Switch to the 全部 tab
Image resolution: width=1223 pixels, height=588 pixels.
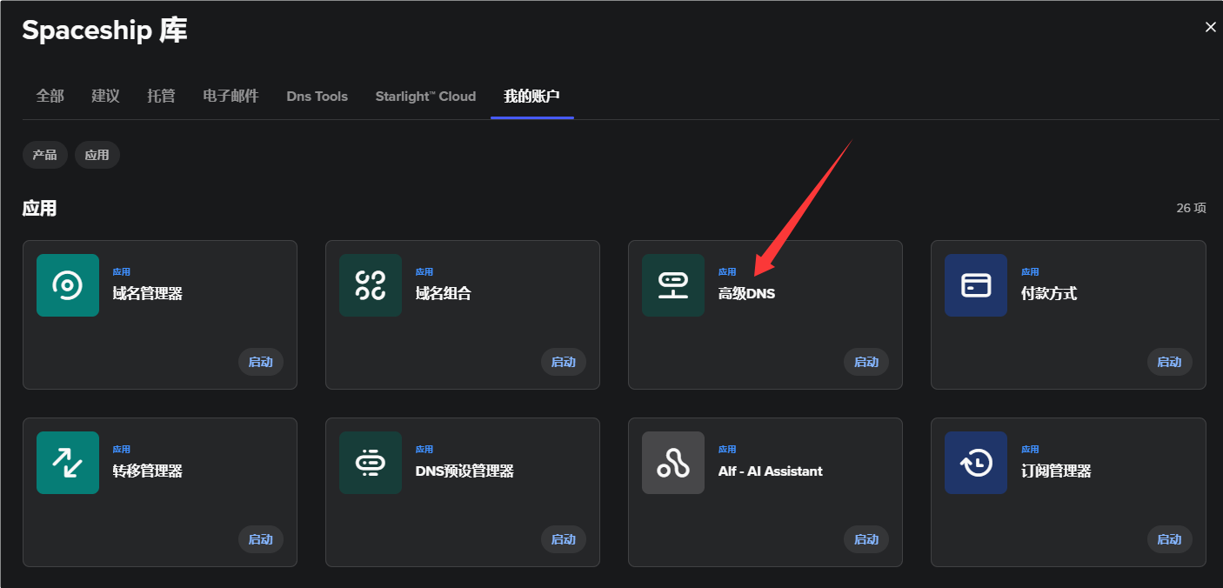click(50, 97)
